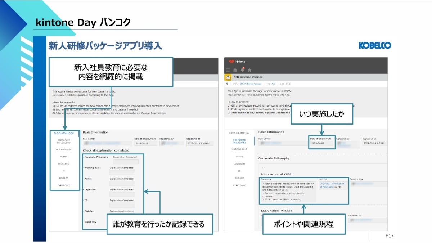
Task: Click page number P17
Action: pyautogui.click(x=389, y=236)
